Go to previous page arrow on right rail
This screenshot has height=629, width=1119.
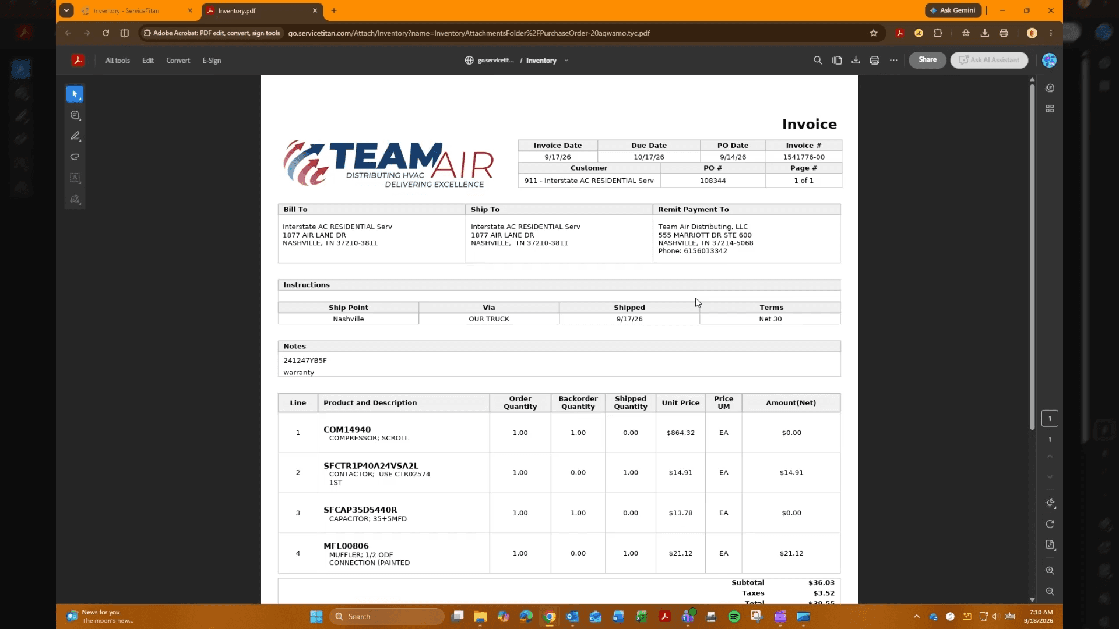click(x=1050, y=457)
